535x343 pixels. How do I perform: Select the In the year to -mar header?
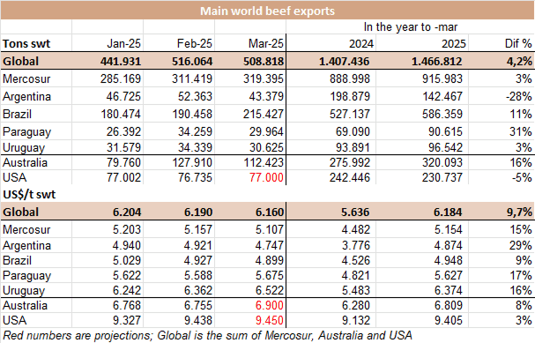(x=411, y=27)
